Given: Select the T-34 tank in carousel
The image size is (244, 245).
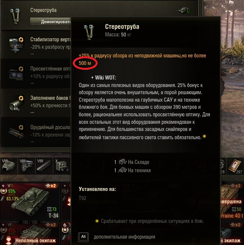Looking at the screenshot, I should tap(30, 201).
